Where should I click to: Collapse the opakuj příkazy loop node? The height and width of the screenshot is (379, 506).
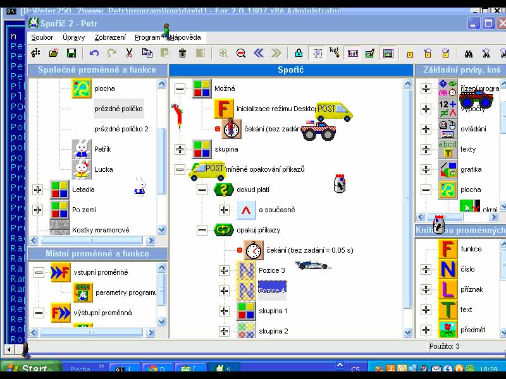(202, 230)
